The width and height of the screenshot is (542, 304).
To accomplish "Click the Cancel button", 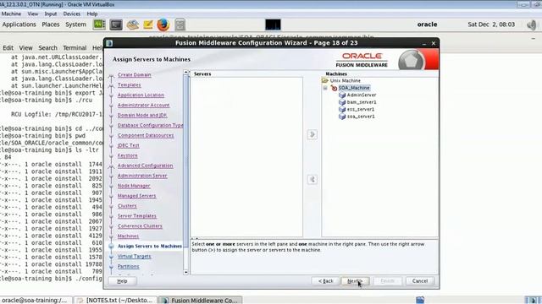I will click(420, 281).
